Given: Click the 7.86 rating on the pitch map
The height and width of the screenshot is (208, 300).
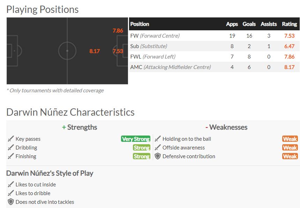Looking at the screenshot, I should point(118,31).
